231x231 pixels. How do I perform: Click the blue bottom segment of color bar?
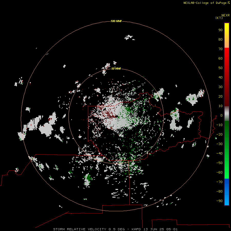(x=227, y=192)
